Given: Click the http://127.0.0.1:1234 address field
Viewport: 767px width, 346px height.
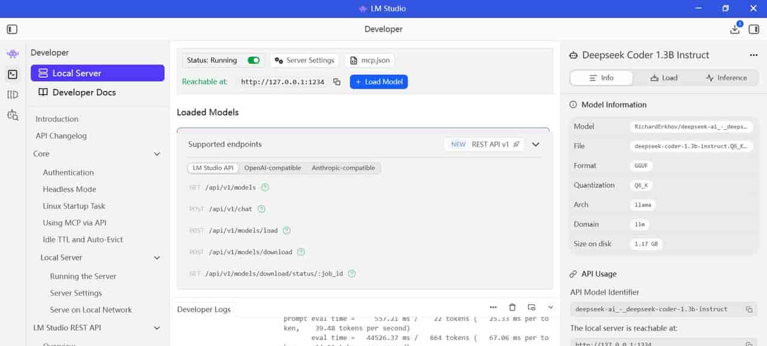Looking at the screenshot, I should (x=282, y=82).
